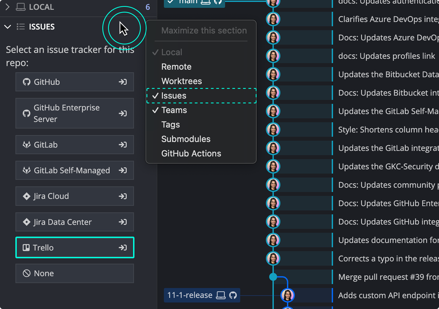Click the Trello board icon
Image resolution: width=439 pixels, height=309 pixels.
26,247
